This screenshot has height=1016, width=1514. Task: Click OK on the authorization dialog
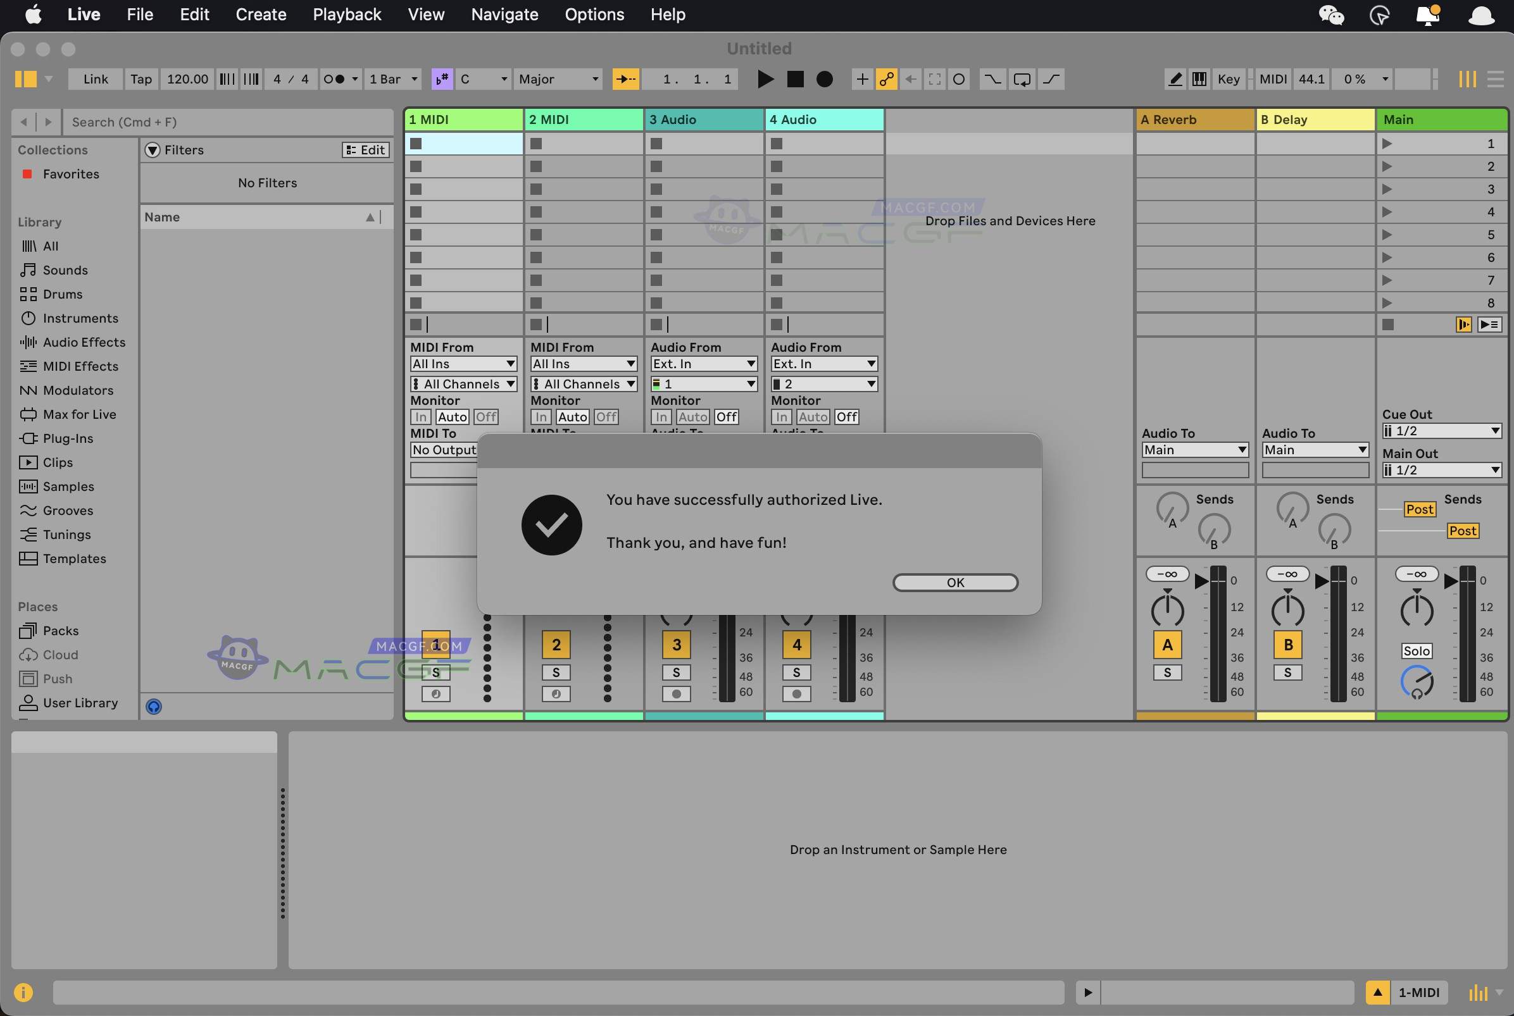point(954,582)
